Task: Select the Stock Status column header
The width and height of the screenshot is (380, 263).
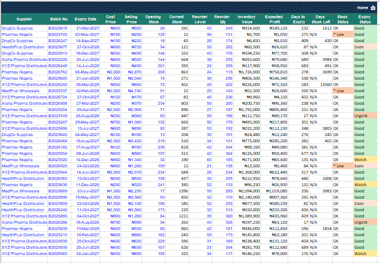Action: pos(342,19)
